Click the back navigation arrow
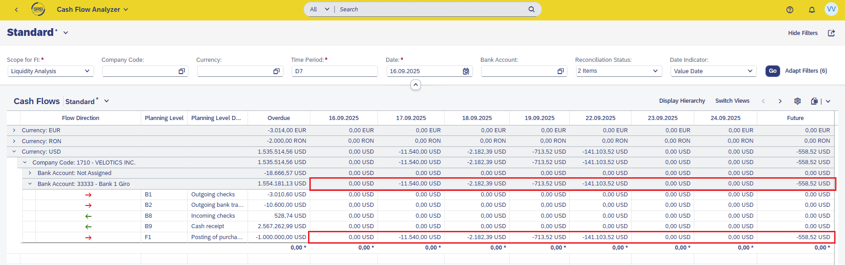845x265 pixels. [x=16, y=10]
